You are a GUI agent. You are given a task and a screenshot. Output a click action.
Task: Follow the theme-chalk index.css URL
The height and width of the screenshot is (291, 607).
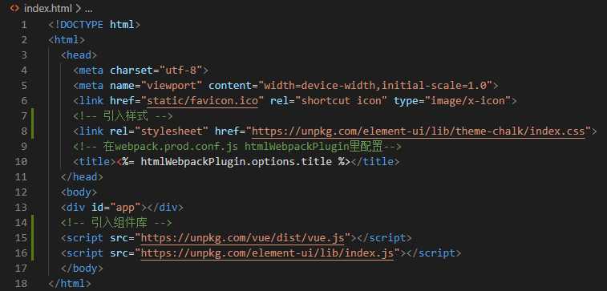(419, 131)
